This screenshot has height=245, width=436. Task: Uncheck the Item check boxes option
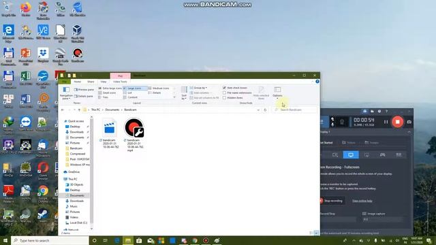click(x=224, y=88)
